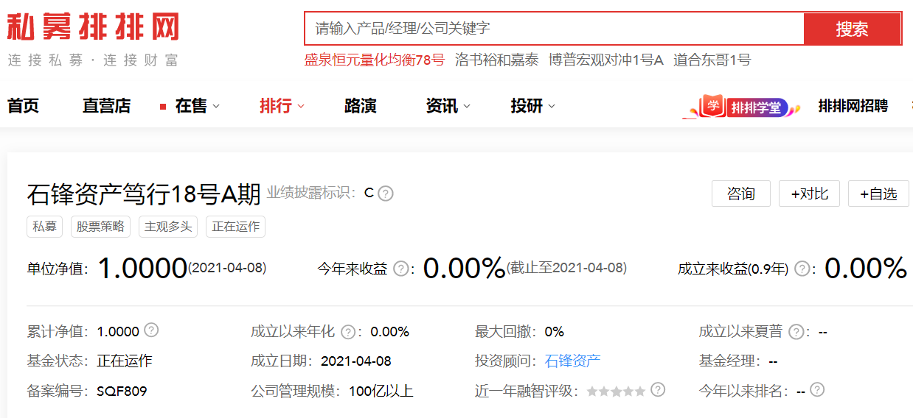Viewport: 913px width, 418px height.
Task: Open hot search 博普宏观对冲1号A
Action: 606,60
